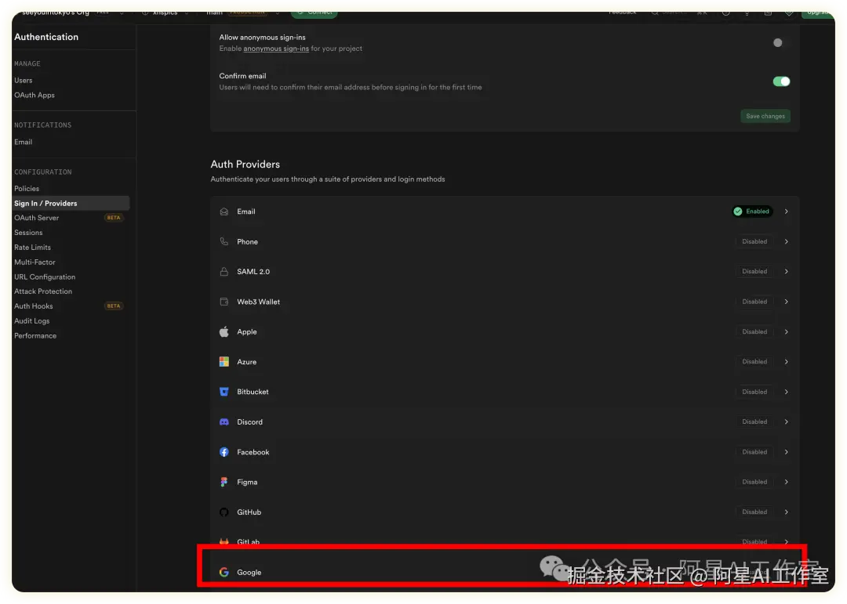Image resolution: width=847 pixels, height=604 pixels.
Task: Click the BETA badge beside Auth Hooks
Action: click(x=114, y=306)
